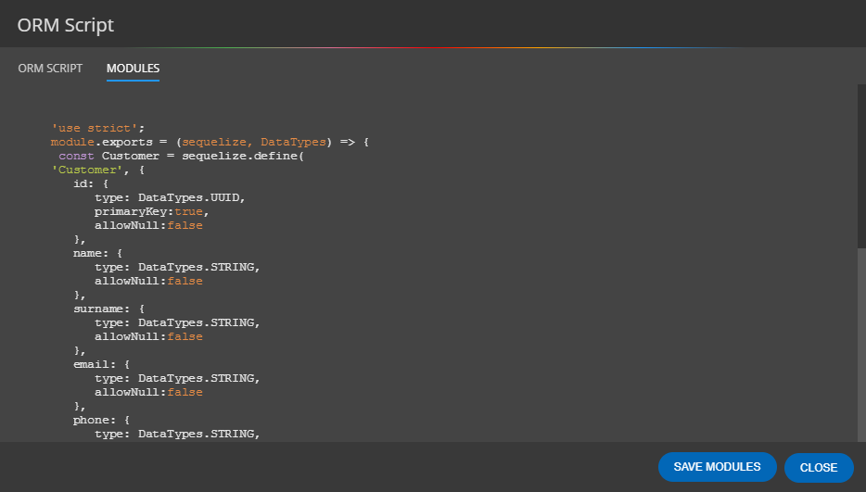Close the ORM Script dialog
866x492 pixels.
(818, 467)
